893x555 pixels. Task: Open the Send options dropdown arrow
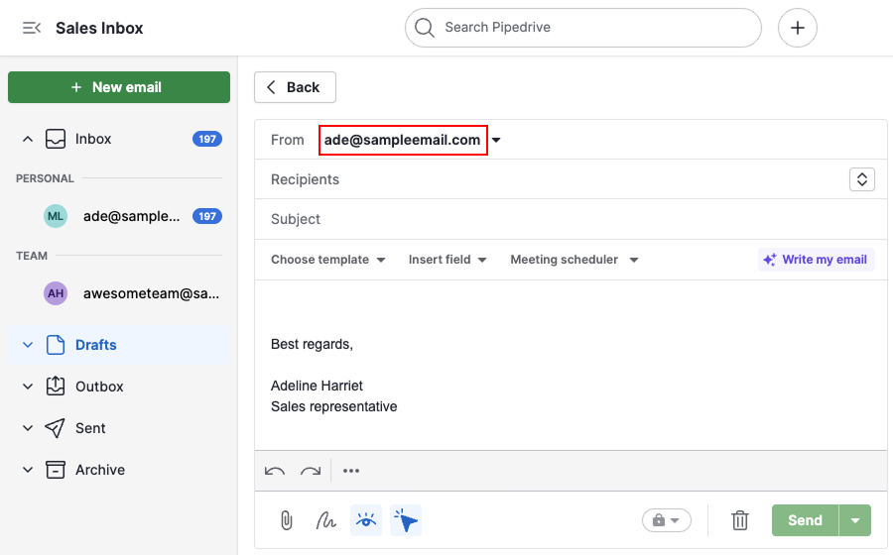click(x=855, y=520)
